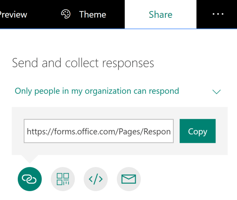Click the Theme label in header
This screenshot has width=237, height=200.
coord(93,14)
